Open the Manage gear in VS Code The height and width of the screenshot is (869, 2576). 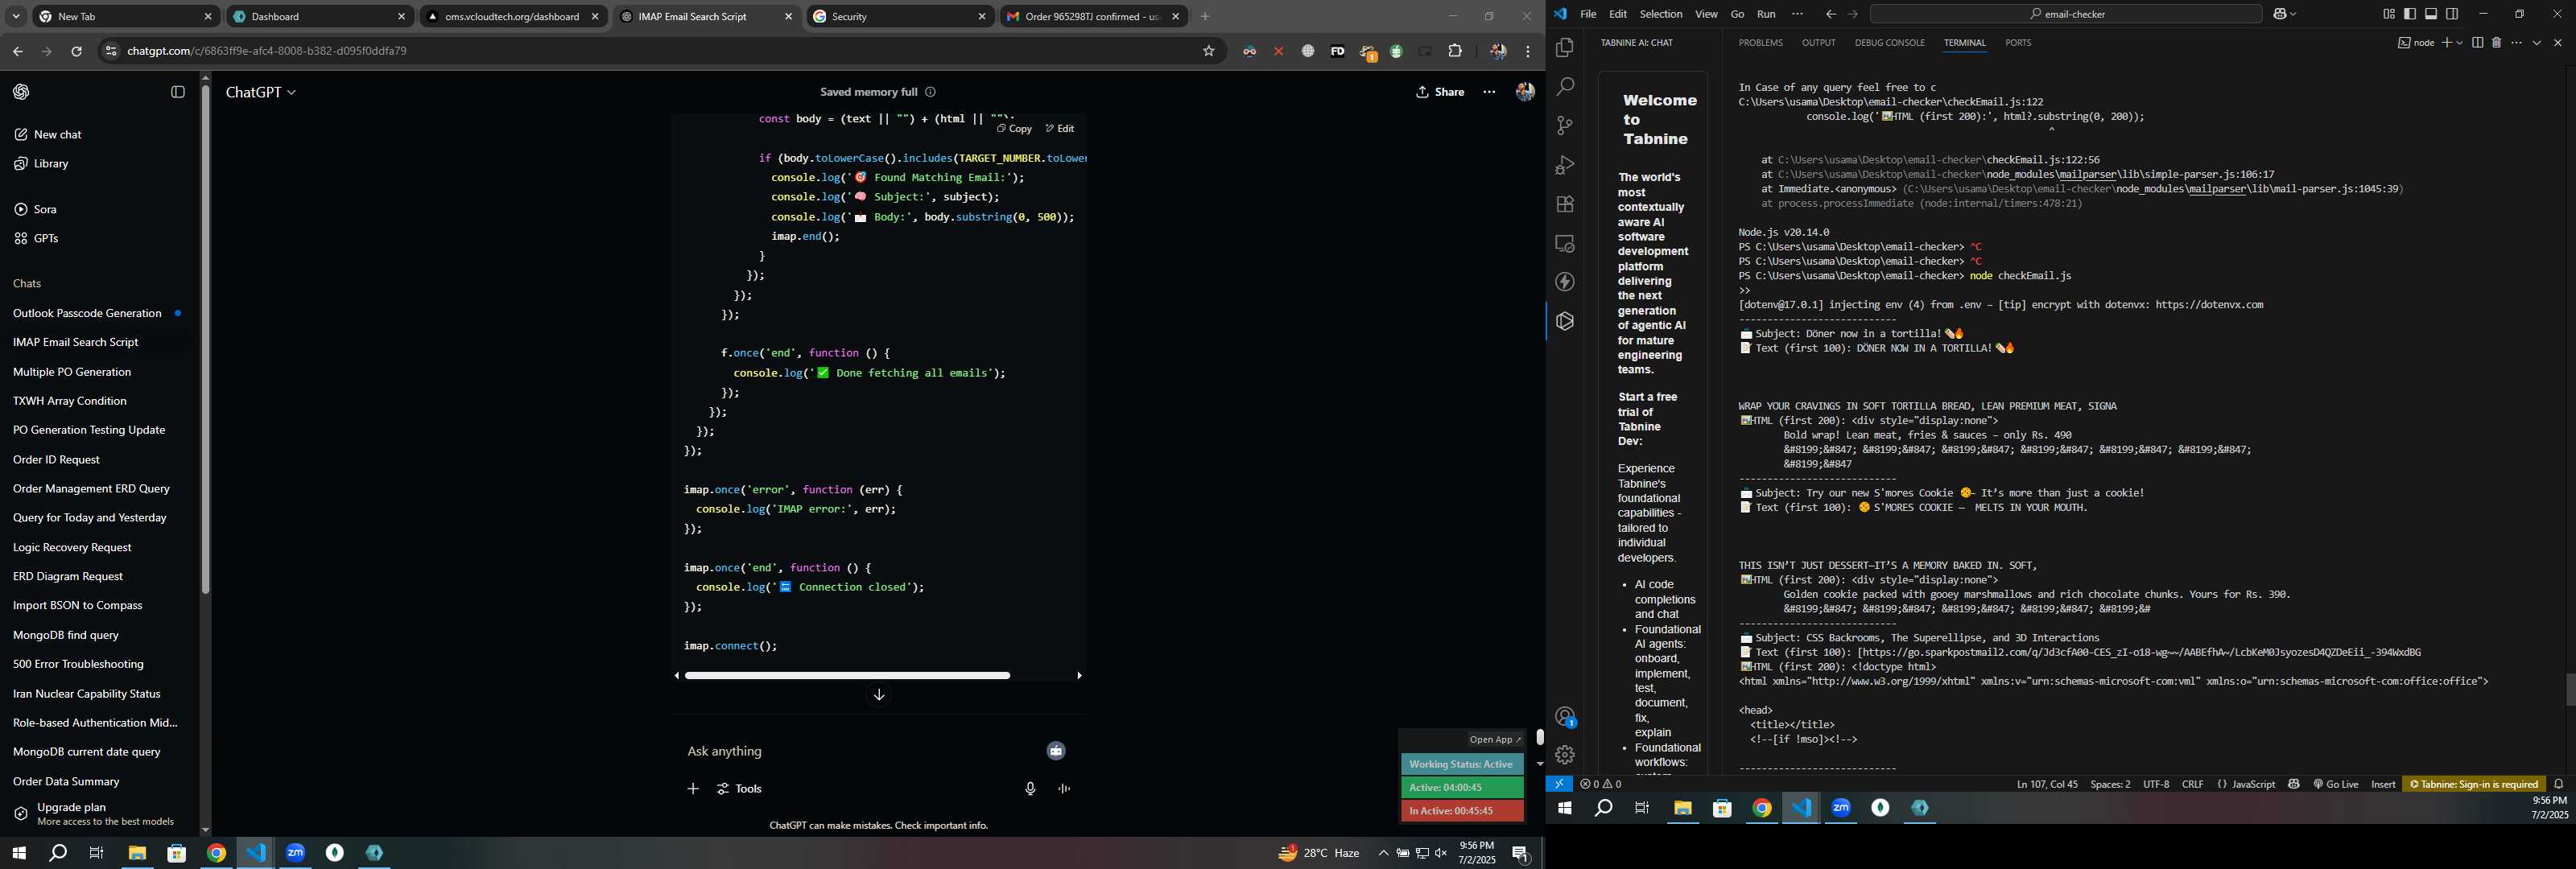tap(1565, 755)
